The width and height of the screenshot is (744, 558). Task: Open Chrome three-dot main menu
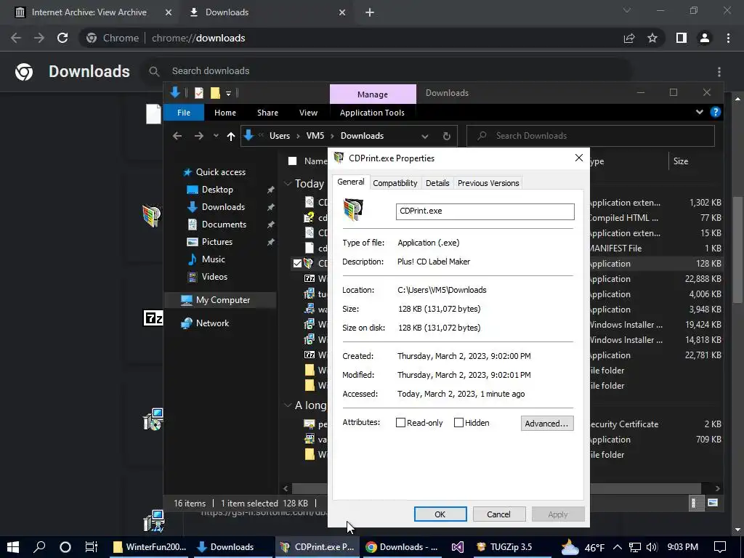click(x=728, y=38)
